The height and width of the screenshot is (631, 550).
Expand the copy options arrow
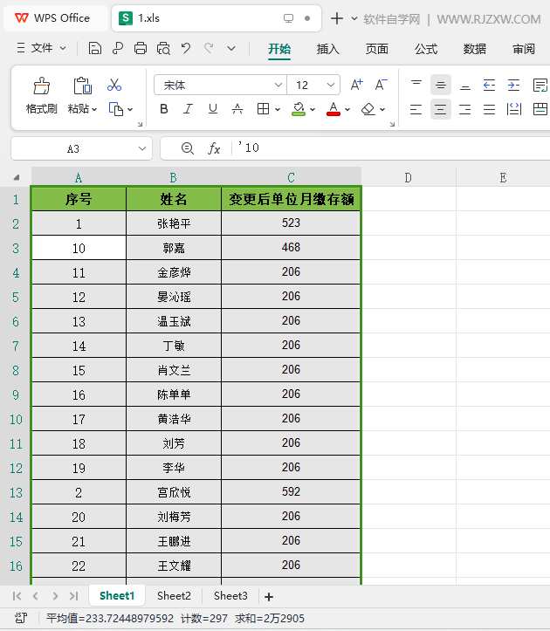click(x=130, y=109)
